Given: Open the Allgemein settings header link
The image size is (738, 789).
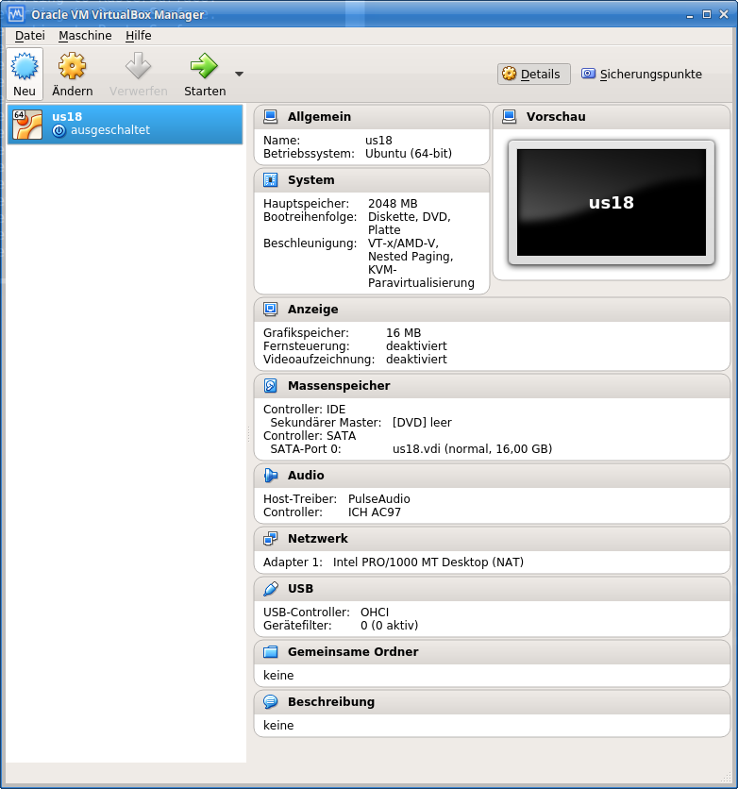Looking at the screenshot, I should coord(319,117).
